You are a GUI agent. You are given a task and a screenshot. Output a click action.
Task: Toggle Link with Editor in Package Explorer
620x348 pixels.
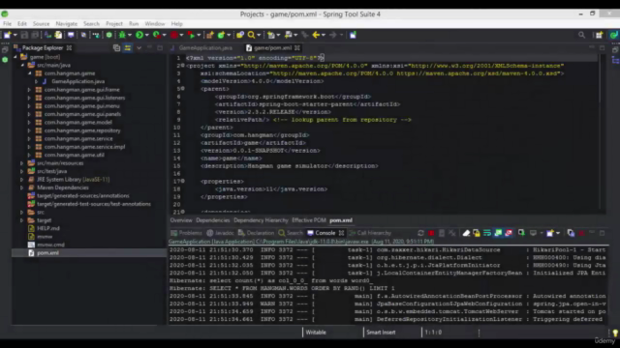(x=127, y=47)
